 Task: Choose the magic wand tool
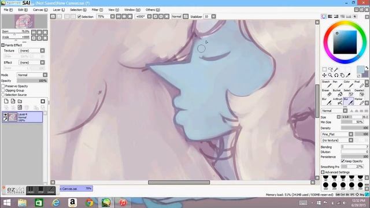tap(336, 69)
